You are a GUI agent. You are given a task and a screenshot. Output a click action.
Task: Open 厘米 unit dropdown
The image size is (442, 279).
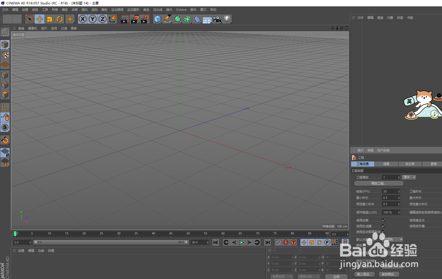pos(409,177)
